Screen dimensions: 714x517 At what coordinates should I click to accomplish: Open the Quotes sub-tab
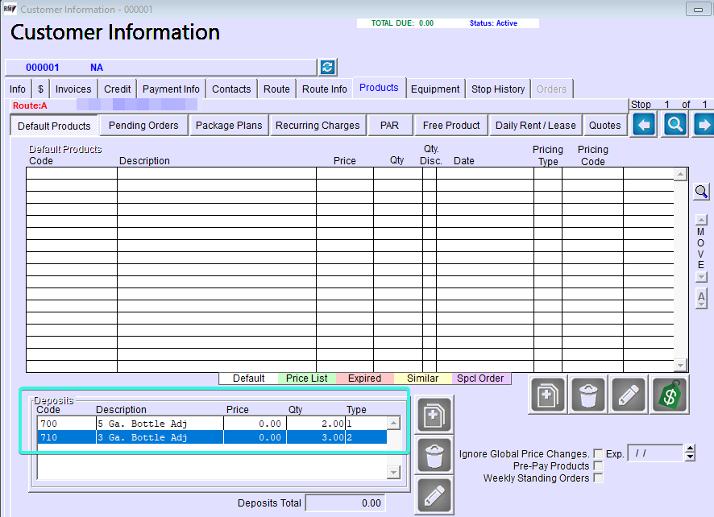pos(604,125)
